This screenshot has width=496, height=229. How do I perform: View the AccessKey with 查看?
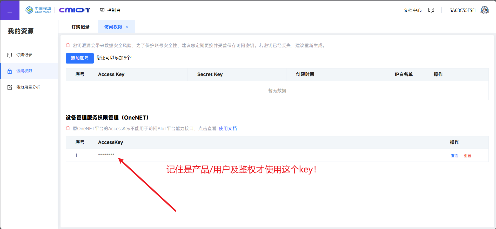pos(454,156)
